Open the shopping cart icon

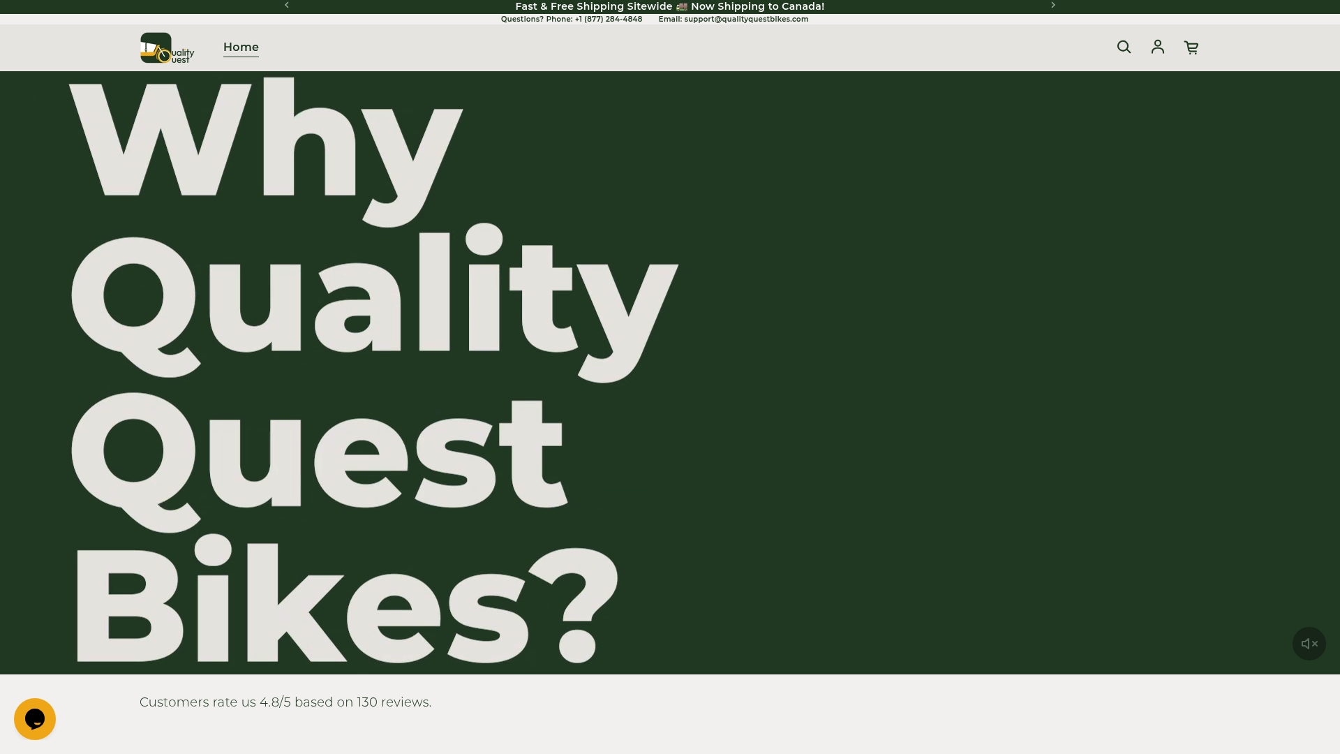pyautogui.click(x=1191, y=47)
